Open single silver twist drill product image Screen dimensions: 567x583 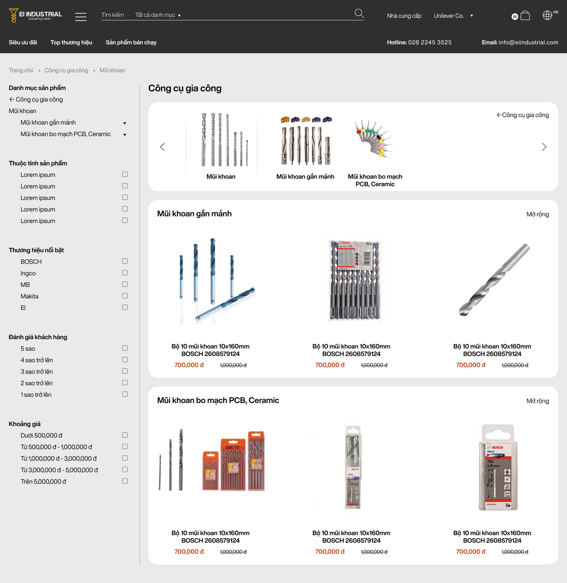(494, 280)
